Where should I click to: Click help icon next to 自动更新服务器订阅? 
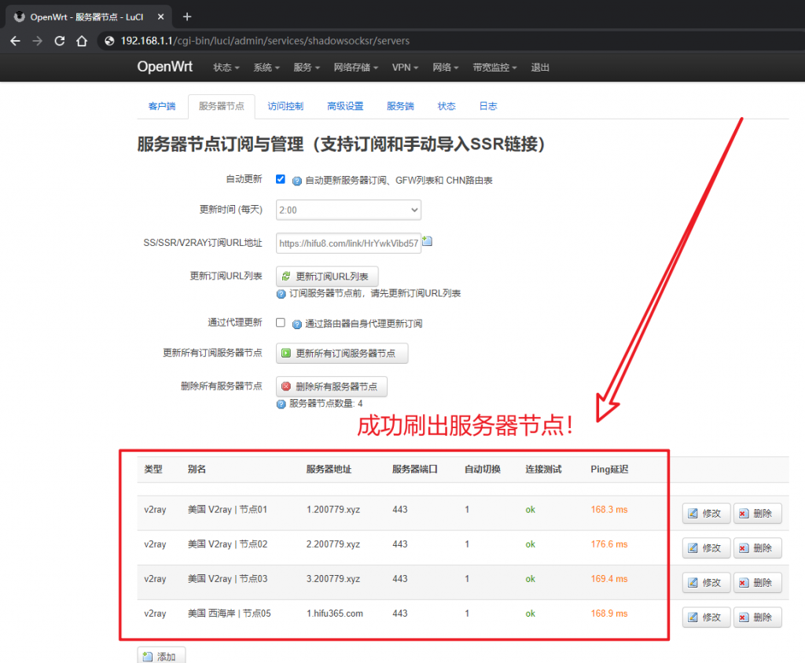[296, 181]
